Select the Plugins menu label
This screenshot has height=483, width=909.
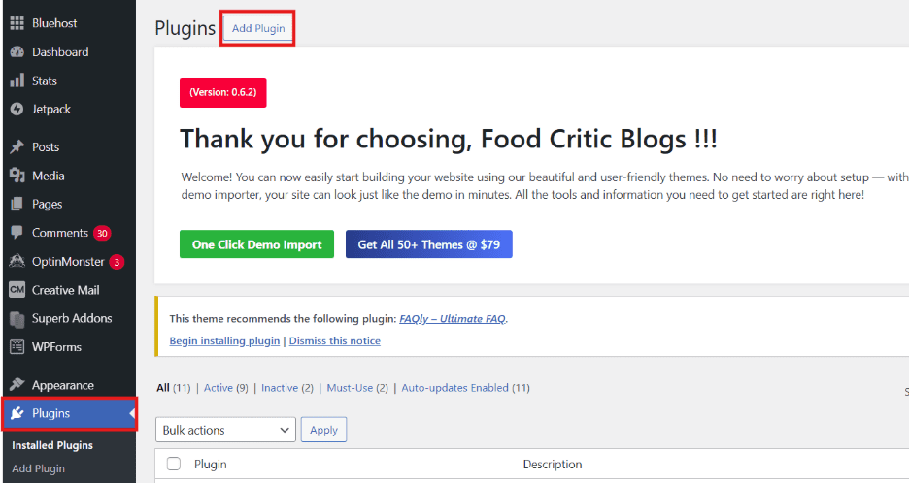51,413
